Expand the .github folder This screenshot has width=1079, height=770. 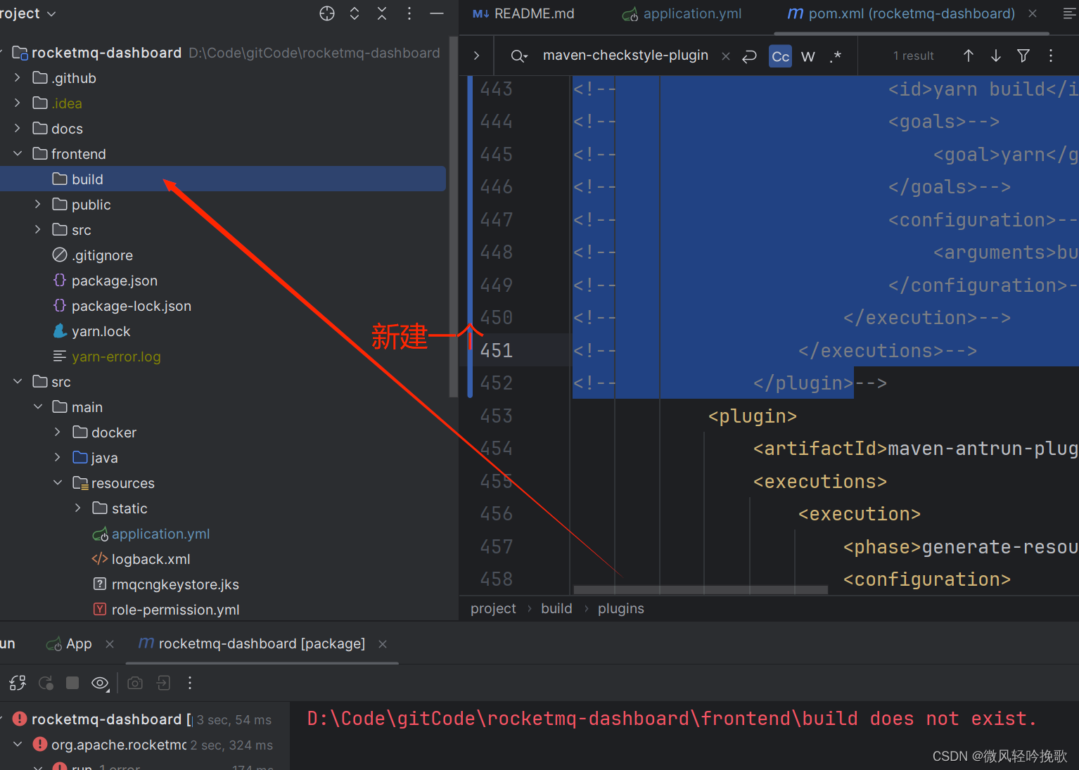click(x=18, y=78)
